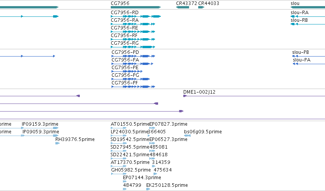Image resolution: width=325 pixels, height=191 pixels.
Task: Select the 485081 feature label
Action: [158, 147]
